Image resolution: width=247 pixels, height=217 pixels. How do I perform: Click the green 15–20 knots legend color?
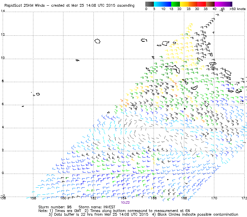[x=176, y=4]
